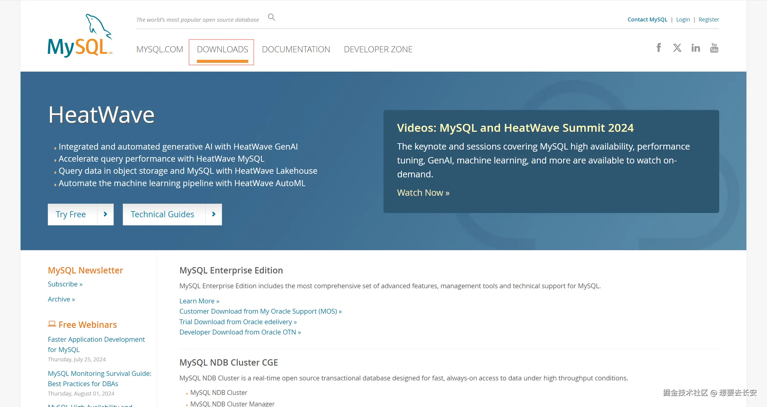Select the DOWNLOADS navigation tab

tap(222, 49)
